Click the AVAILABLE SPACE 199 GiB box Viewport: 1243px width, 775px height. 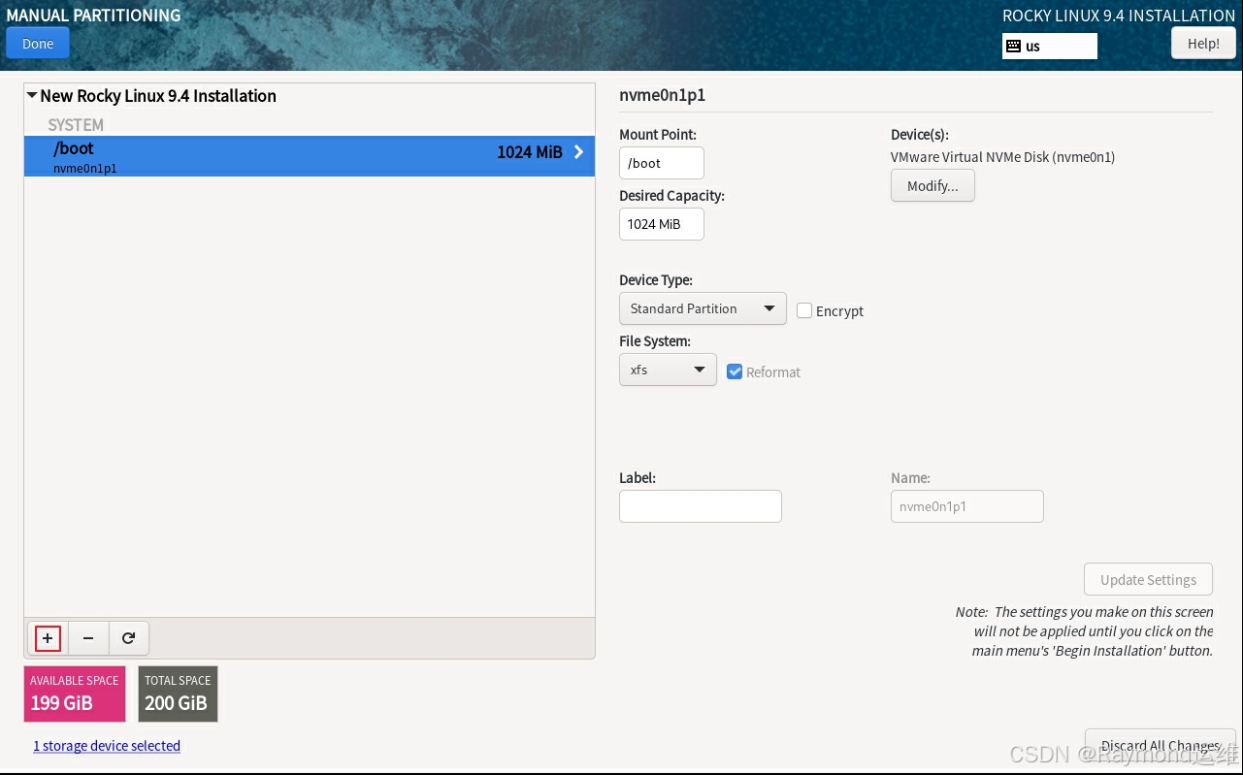pos(75,694)
